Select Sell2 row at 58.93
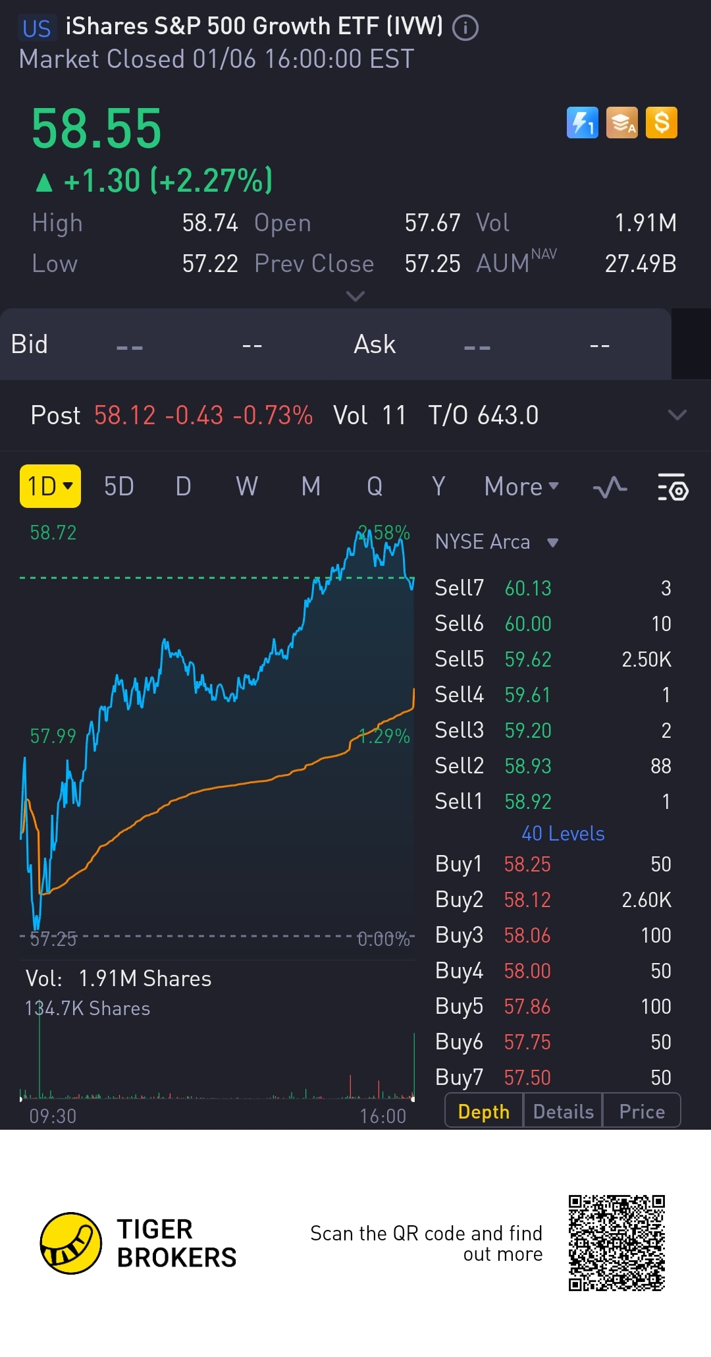Screen dimensions: 711x1357 553,765
